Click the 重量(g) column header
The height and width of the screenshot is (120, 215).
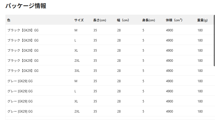point(202,20)
